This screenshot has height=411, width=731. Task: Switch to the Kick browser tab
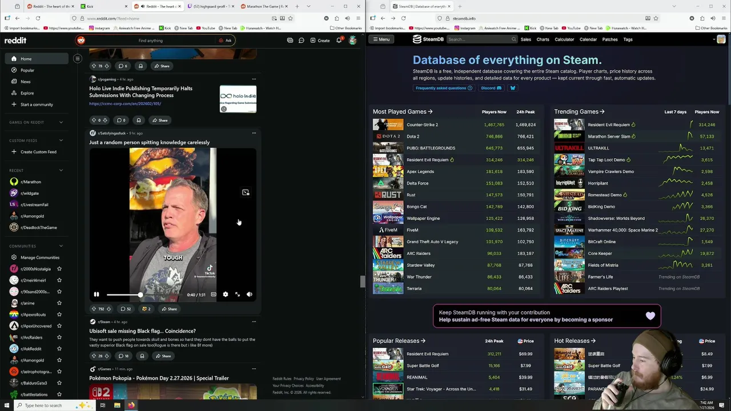[x=103, y=6]
